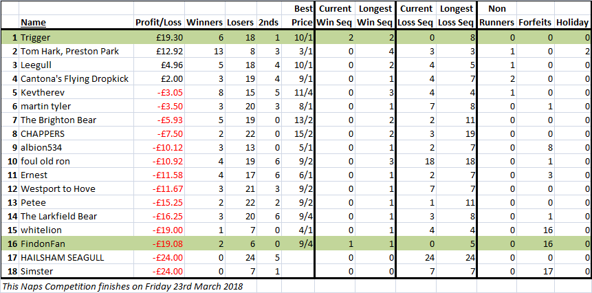Select Petee's loss value -£15.25
Viewport: 592px width, 293px height.
point(159,203)
